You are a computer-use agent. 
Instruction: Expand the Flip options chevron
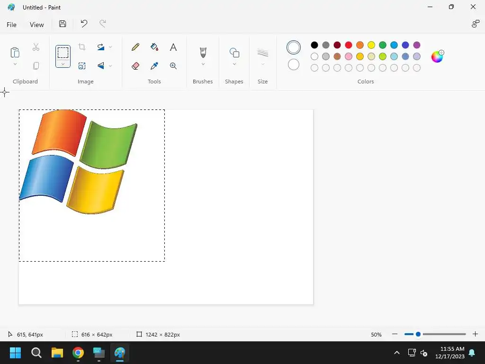point(110,65)
